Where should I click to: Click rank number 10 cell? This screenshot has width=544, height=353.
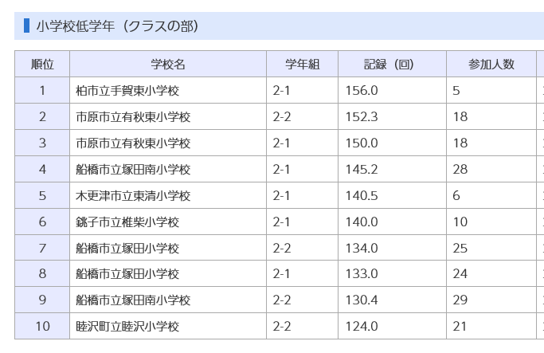click(x=42, y=327)
